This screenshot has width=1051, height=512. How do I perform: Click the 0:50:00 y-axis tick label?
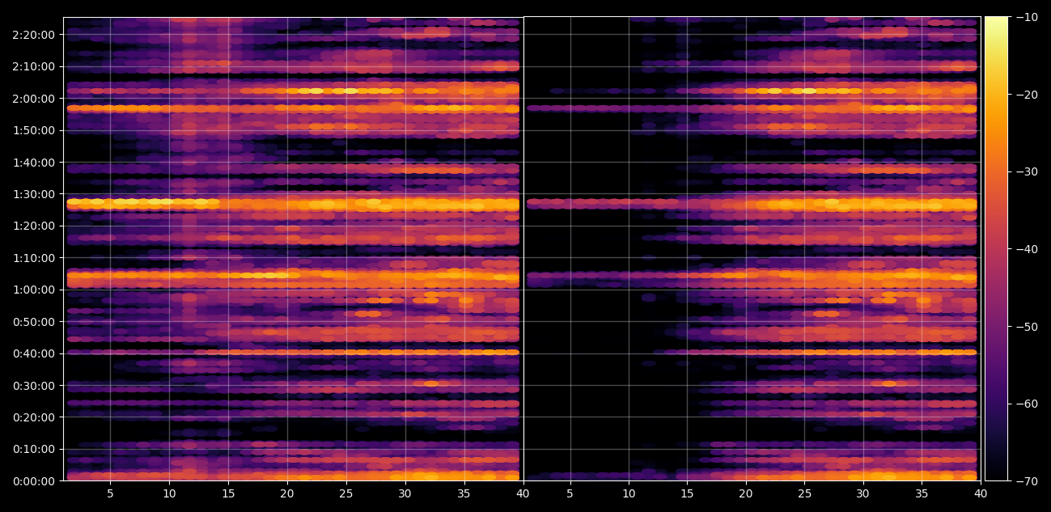coord(34,322)
